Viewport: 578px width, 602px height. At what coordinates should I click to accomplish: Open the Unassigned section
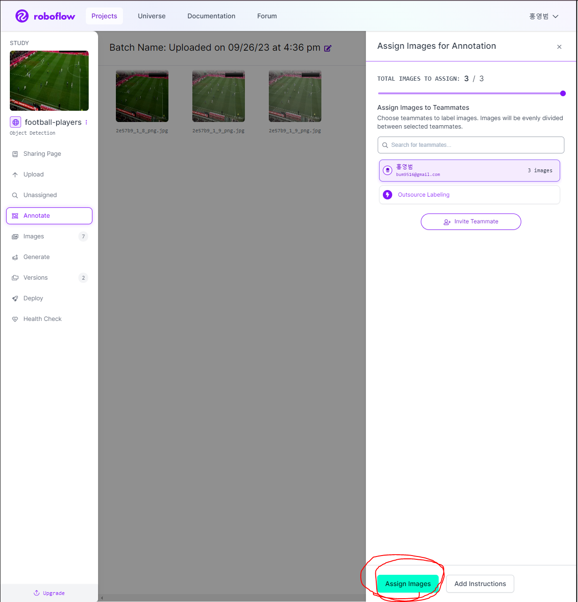pyautogui.click(x=49, y=195)
